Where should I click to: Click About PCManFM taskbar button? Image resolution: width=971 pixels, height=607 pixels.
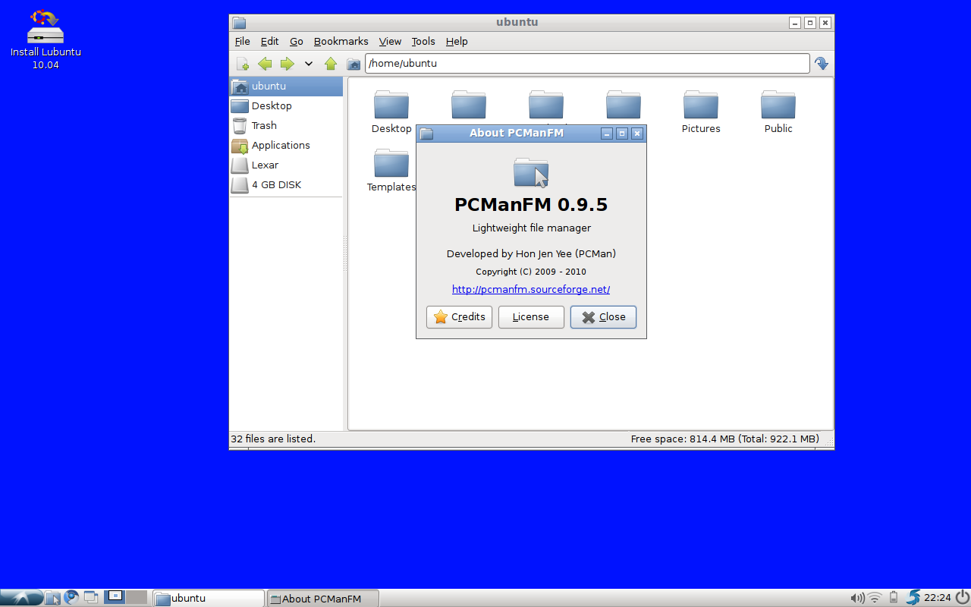[322, 598]
